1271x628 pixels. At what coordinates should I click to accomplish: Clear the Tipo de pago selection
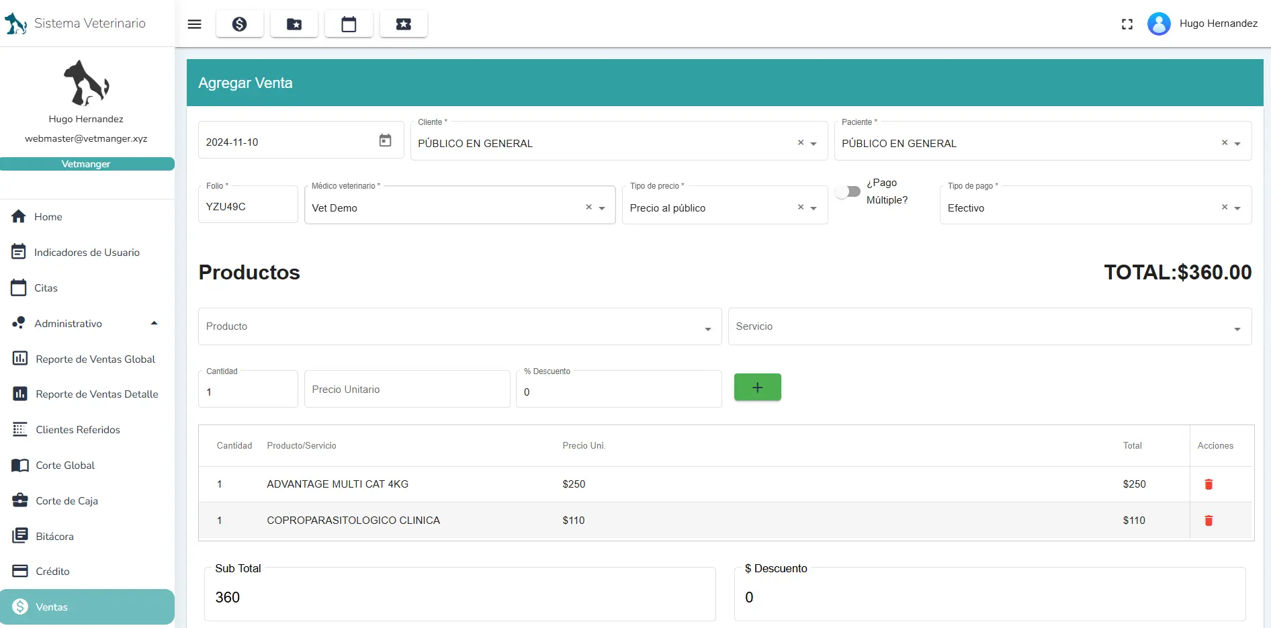click(x=1225, y=207)
